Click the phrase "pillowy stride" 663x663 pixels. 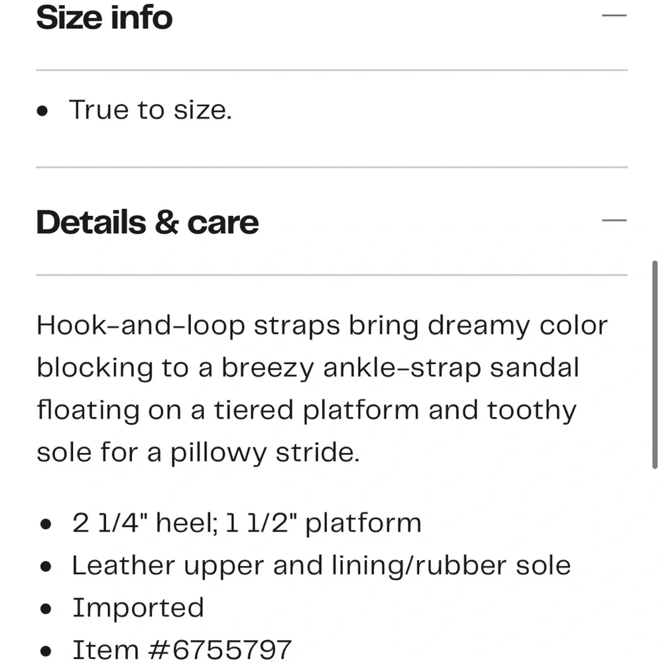(265, 453)
